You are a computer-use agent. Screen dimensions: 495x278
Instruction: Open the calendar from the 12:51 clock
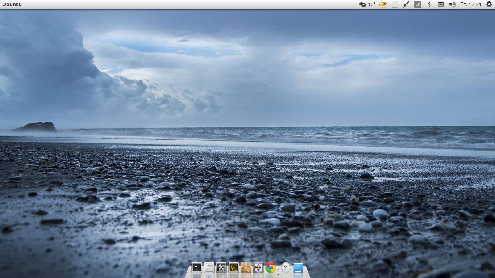(470, 4)
